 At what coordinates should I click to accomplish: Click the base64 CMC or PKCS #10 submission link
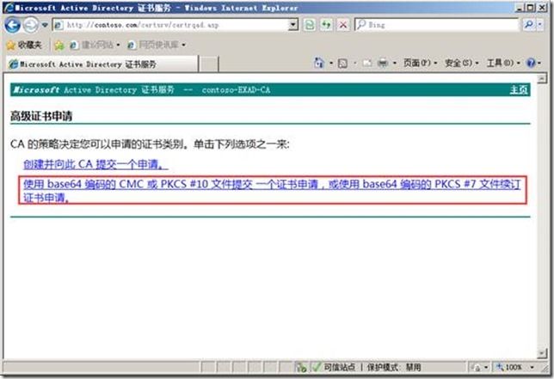click(272, 191)
